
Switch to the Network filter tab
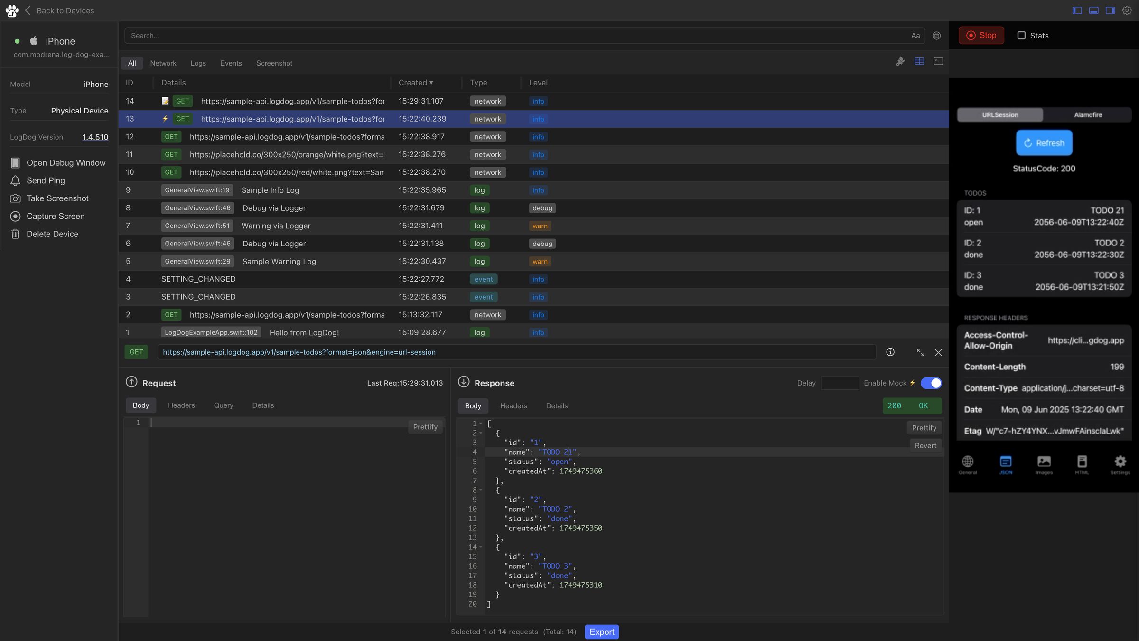(163, 63)
